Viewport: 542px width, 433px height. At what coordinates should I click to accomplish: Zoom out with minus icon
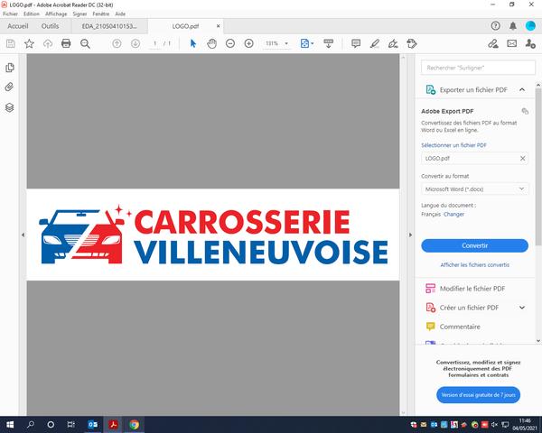230,43
